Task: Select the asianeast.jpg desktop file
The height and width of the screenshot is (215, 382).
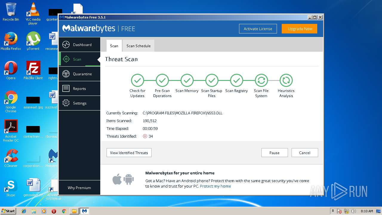Action: pos(33,102)
